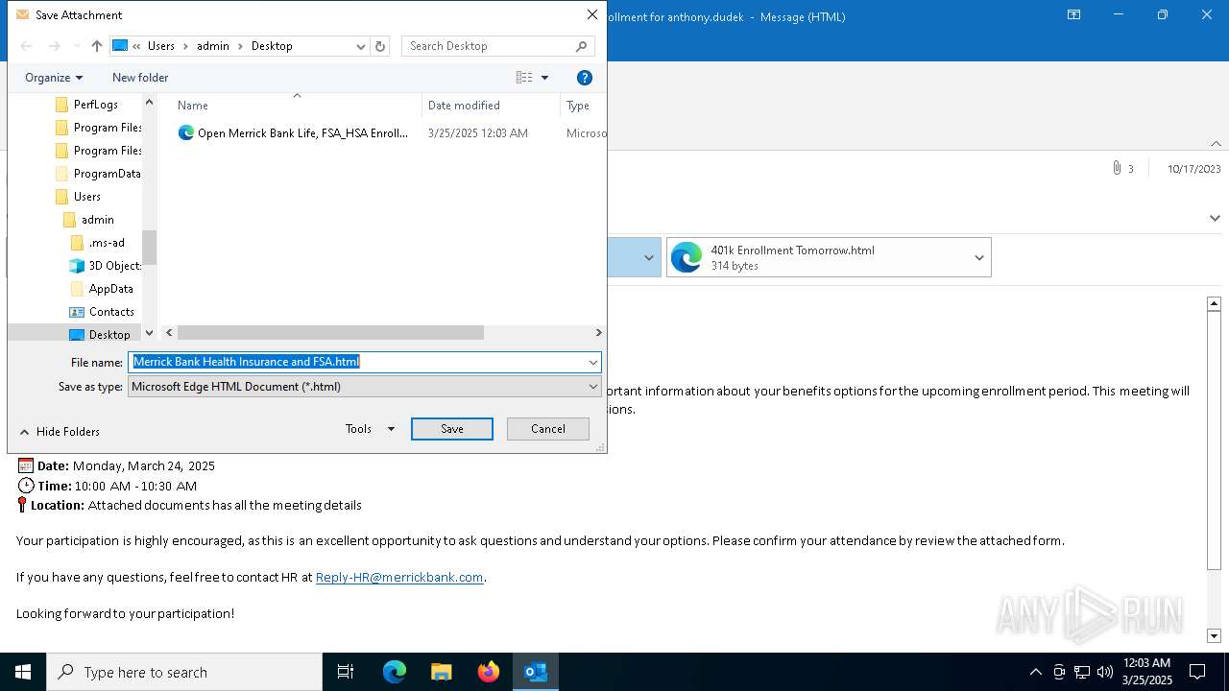
Task: Open the notification center icon
Action: tap(1197, 672)
